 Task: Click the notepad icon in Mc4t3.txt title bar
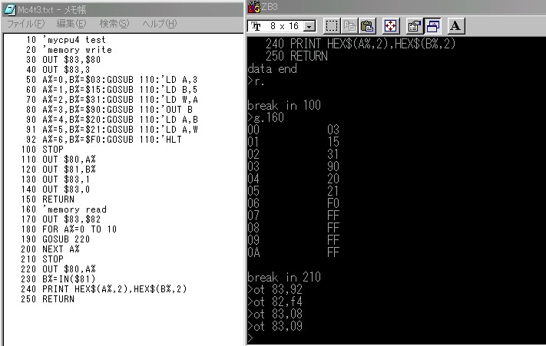tap(10, 9)
